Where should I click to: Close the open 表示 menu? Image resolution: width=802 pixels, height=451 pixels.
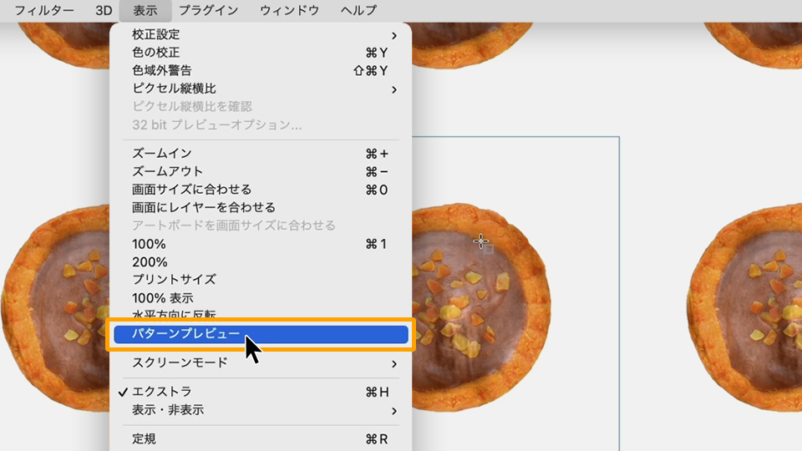pos(145,10)
